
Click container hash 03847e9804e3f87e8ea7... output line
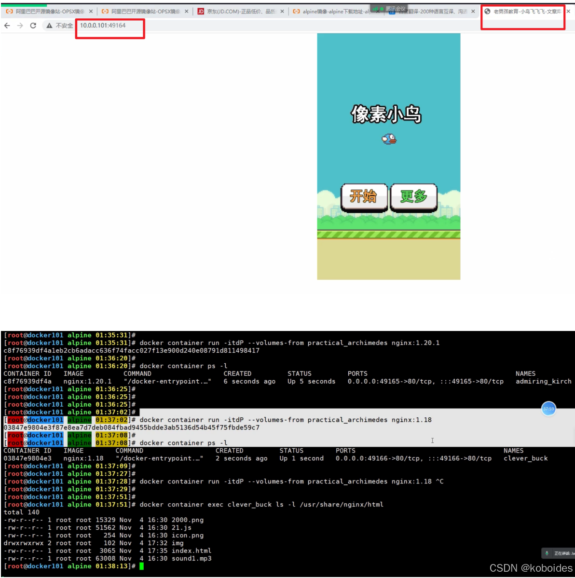click(x=132, y=427)
